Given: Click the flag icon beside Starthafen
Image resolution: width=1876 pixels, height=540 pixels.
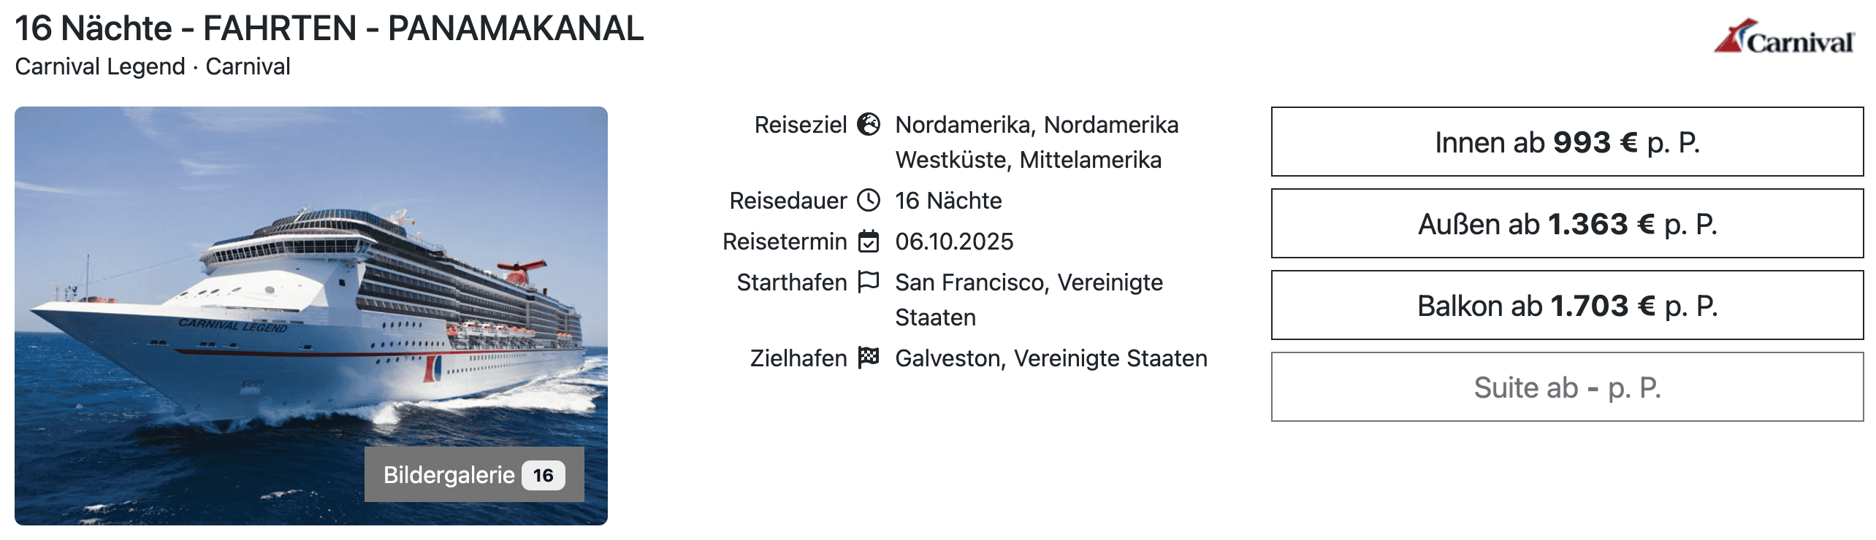Looking at the screenshot, I should tap(868, 282).
